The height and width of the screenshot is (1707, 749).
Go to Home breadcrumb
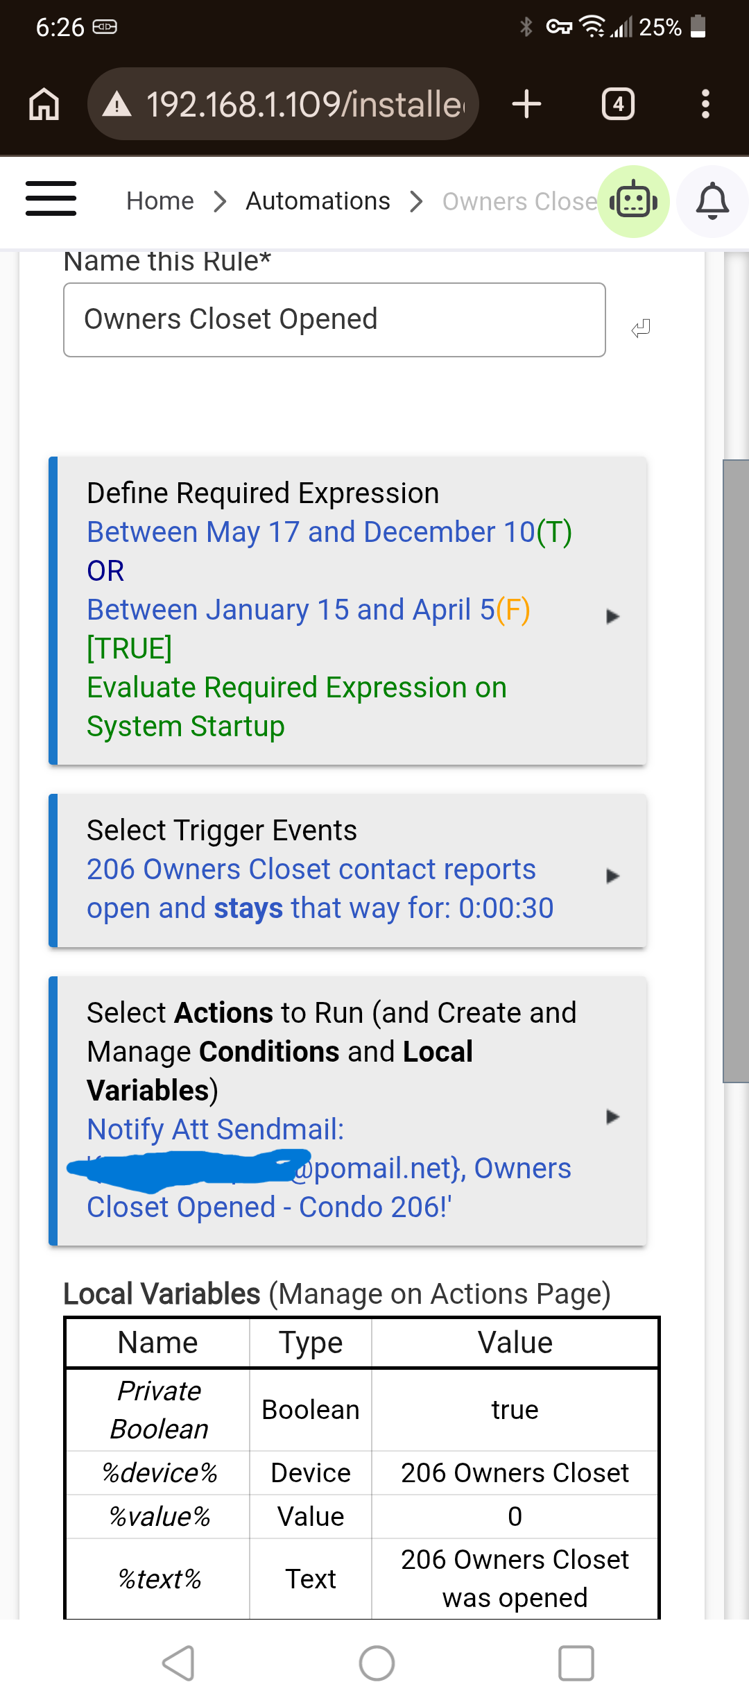[x=160, y=201]
